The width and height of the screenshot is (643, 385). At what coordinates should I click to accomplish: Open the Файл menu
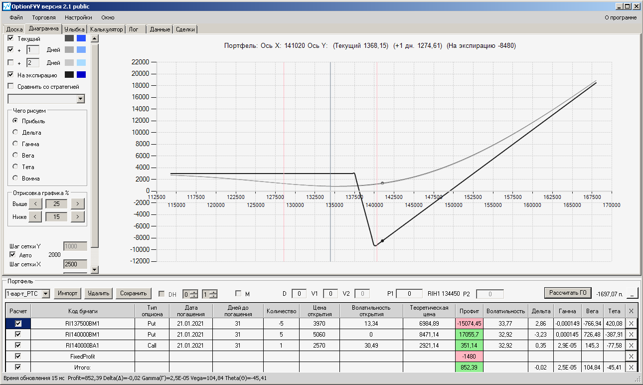16,17
